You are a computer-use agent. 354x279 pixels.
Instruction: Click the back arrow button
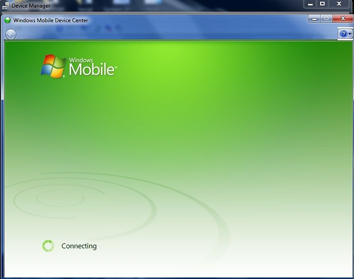coord(11,34)
